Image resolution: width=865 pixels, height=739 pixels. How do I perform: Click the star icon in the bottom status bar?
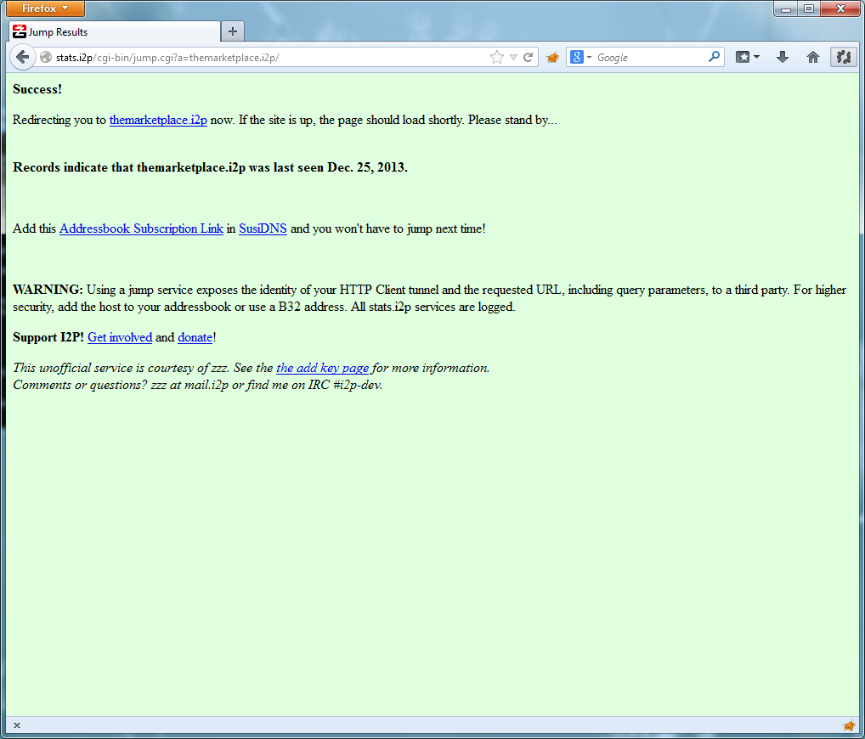tap(848, 726)
